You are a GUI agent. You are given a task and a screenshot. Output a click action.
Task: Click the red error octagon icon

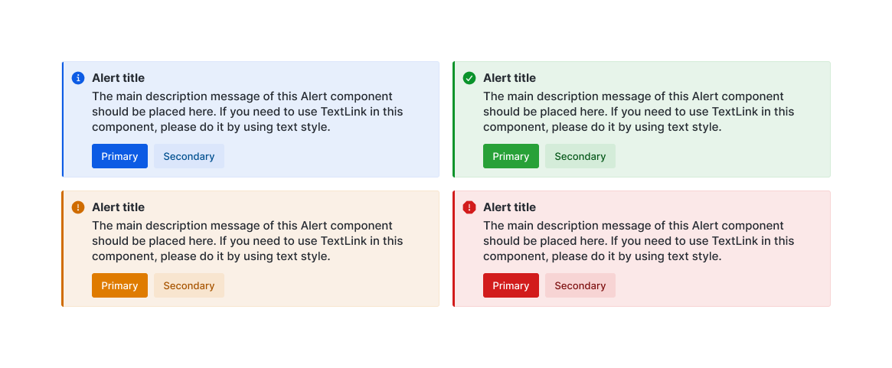pos(469,207)
